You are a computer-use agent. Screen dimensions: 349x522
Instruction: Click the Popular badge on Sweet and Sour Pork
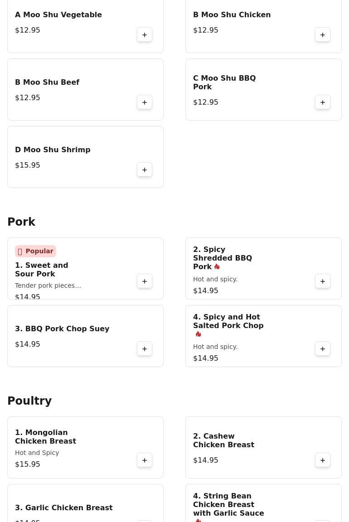(36, 251)
